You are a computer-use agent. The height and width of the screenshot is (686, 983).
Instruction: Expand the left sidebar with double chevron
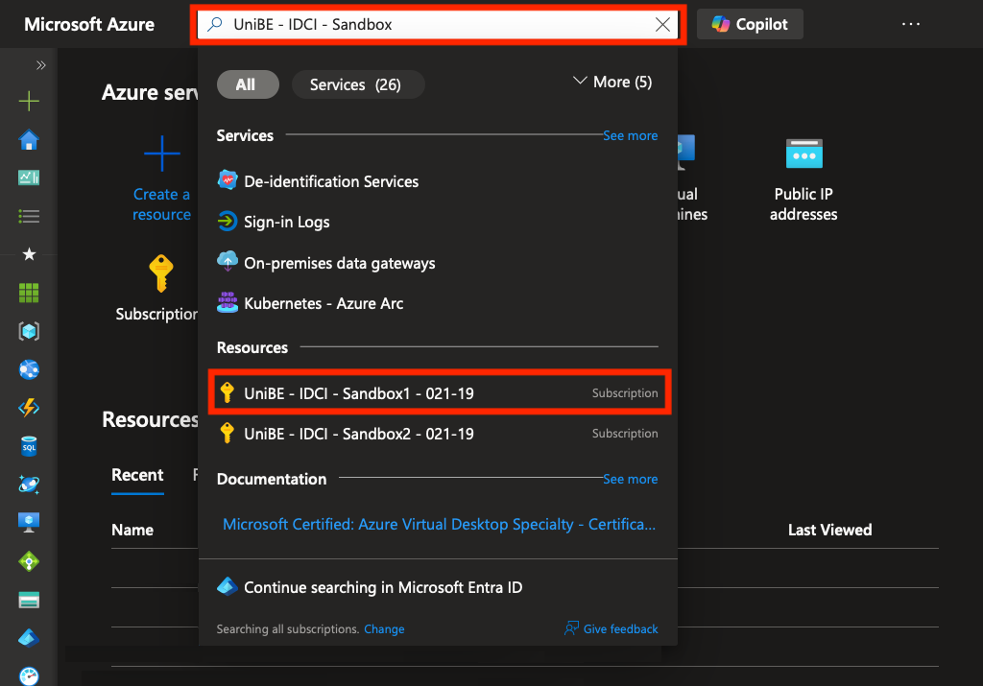[40, 65]
